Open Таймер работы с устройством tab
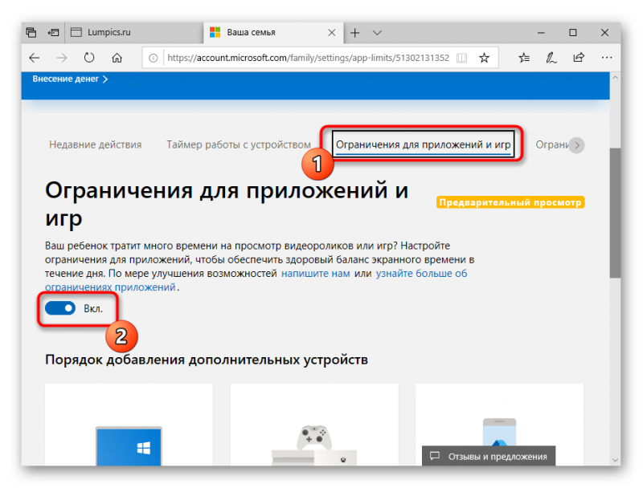The width and height of the screenshot is (643, 488). [239, 144]
